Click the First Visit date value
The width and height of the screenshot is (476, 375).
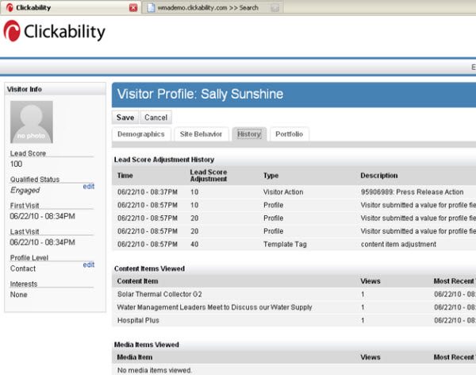43,216
